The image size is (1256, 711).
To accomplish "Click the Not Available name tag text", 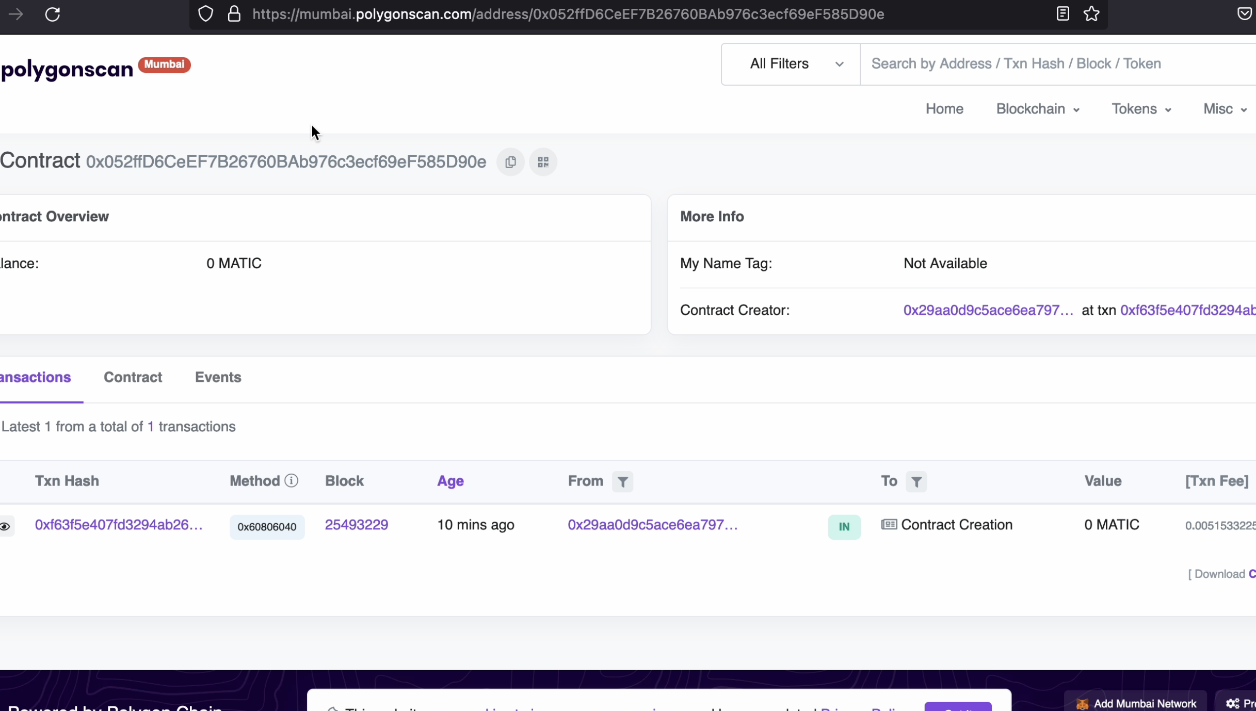I will (945, 263).
